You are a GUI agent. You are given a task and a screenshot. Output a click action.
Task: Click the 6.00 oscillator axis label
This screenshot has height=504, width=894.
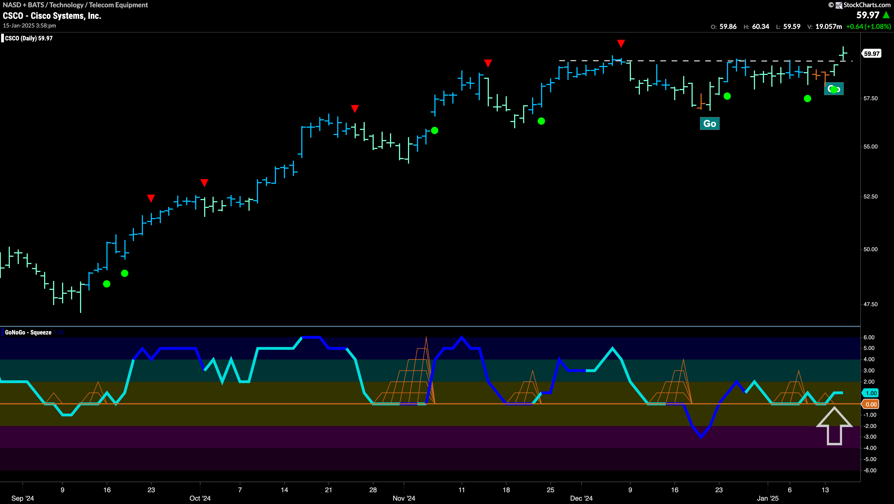point(869,338)
